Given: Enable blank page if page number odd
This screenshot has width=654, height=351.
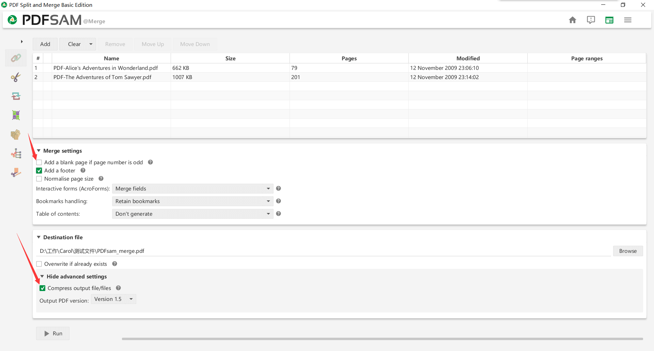Looking at the screenshot, I should [x=39, y=163].
